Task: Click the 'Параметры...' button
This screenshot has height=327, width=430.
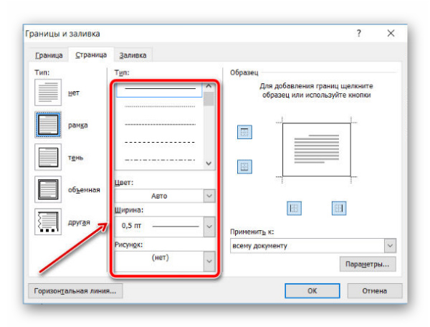Action: [368, 265]
